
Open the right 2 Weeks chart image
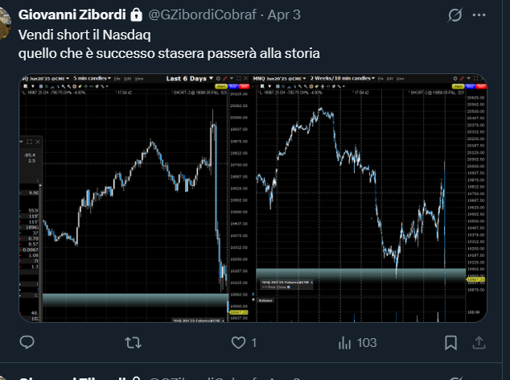(371, 201)
